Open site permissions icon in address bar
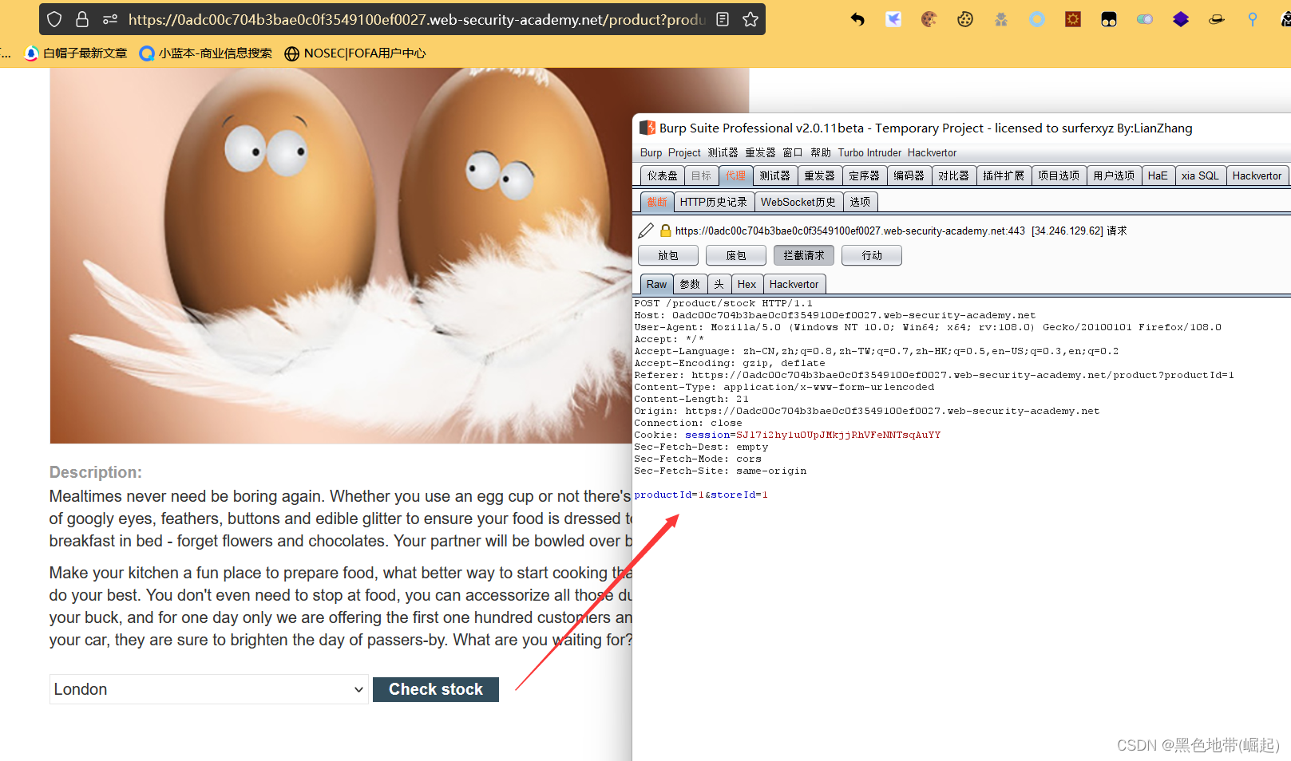Screen dimensions: 1291x761 [x=110, y=19]
